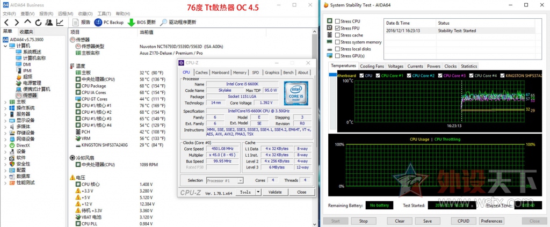Select 性能测试 entry in tree

[x=25, y=182]
